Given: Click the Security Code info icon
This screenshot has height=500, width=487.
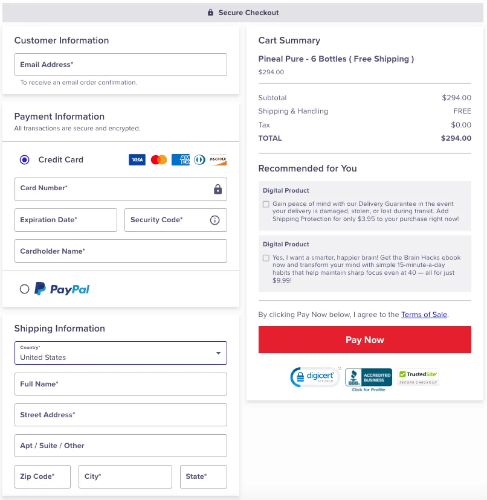Looking at the screenshot, I should (x=214, y=220).
